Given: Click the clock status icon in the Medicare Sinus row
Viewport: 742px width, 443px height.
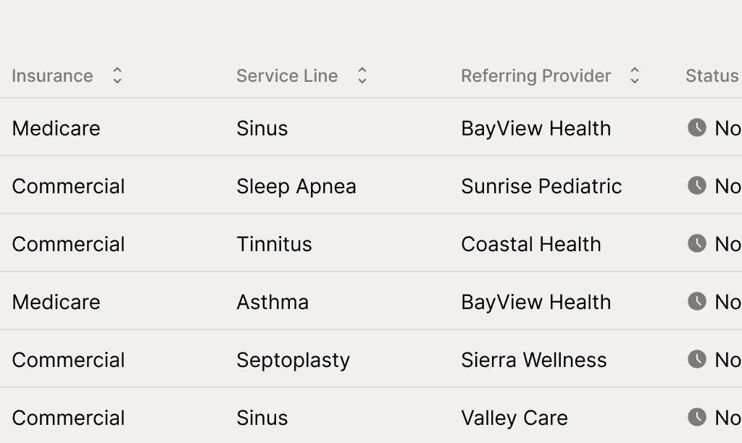Looking at the screenshot, I should pyautogui.click(x=696, y=127).
